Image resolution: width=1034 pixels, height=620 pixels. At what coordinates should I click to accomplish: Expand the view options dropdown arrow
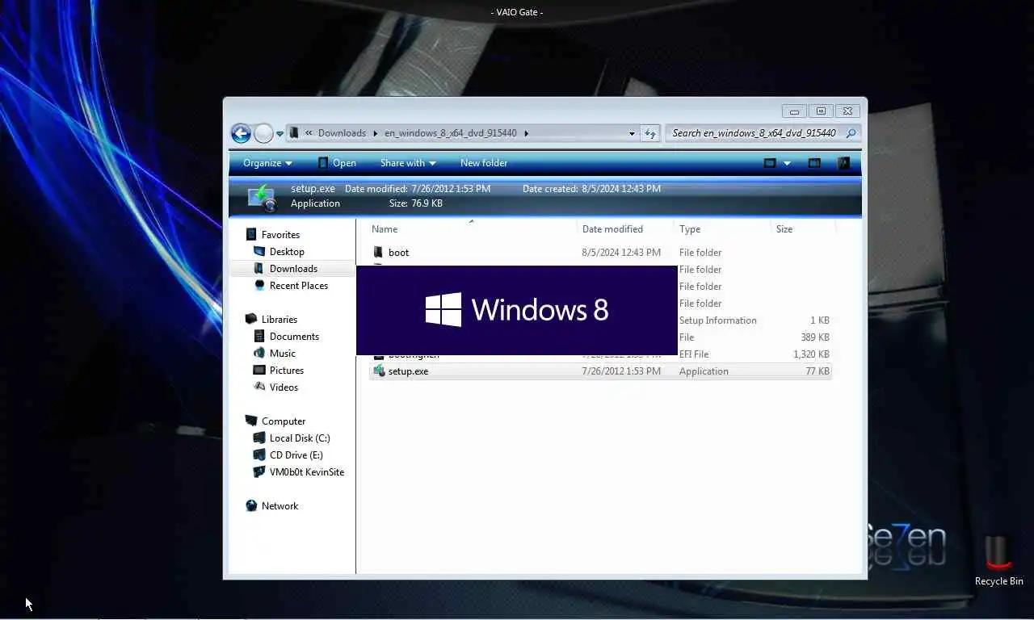coord(787,163)
